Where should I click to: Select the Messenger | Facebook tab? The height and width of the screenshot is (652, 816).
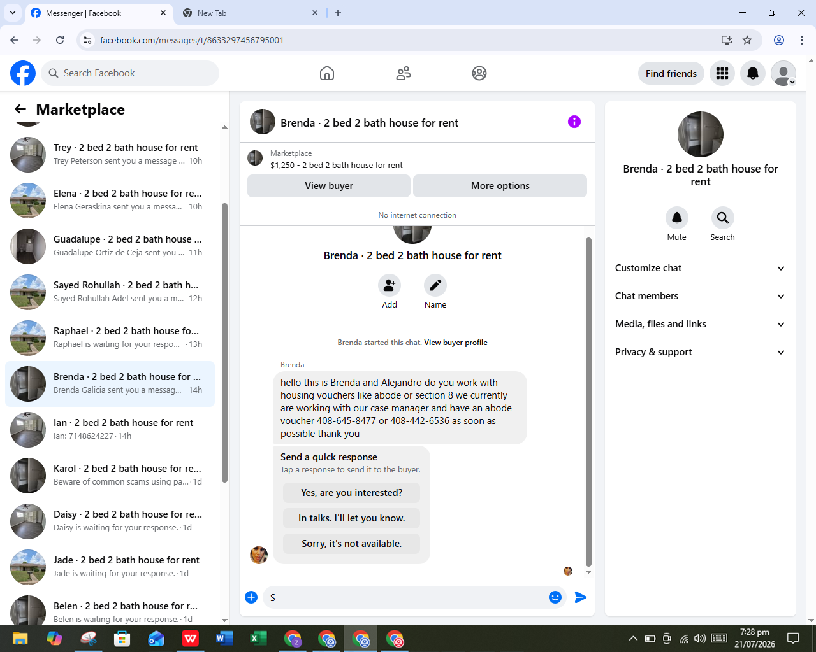99,13
